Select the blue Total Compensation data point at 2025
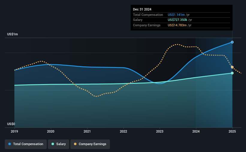The image size is (246, 152). point(232,42)
